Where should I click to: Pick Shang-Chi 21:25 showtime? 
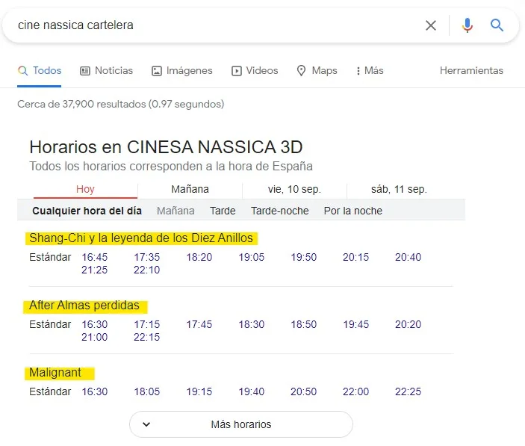pos(94,270)
